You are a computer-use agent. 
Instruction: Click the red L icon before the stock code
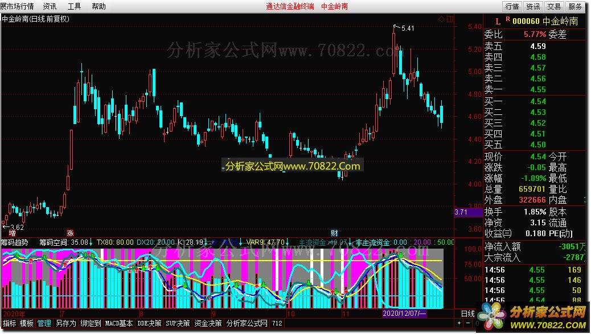pos(498,22)
